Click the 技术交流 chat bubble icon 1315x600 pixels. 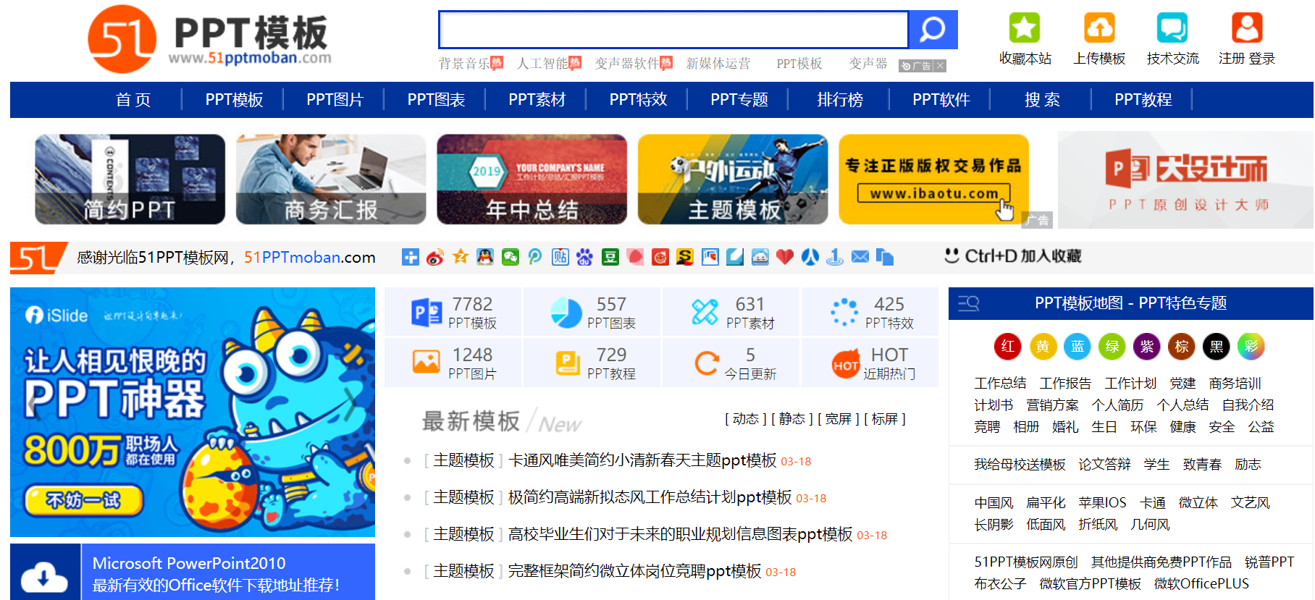pos(1172,28)
